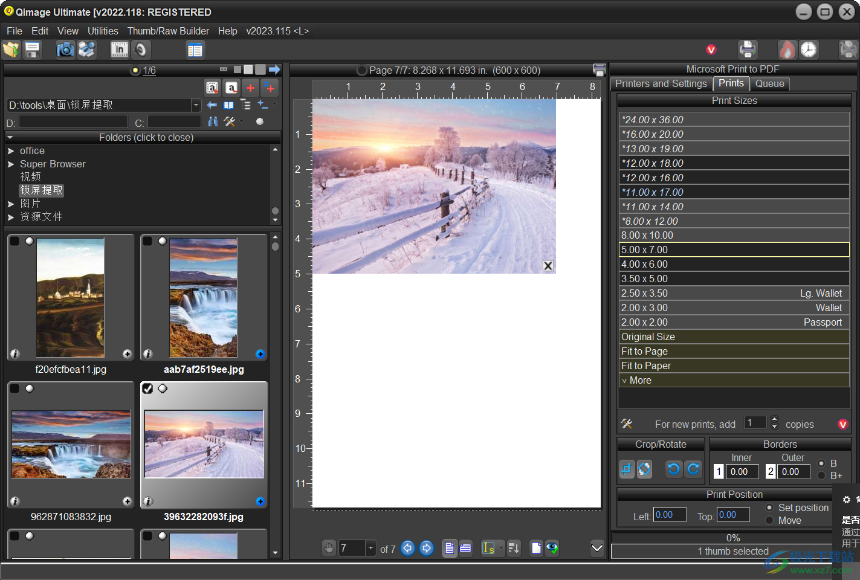Screen dimensions: 860x580
Task: Click the hand pan tool below preview
Action: coord(329,548)
